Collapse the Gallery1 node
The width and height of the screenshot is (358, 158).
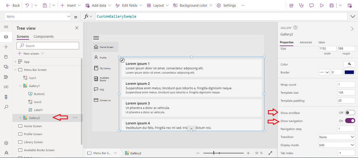(20, 86)
